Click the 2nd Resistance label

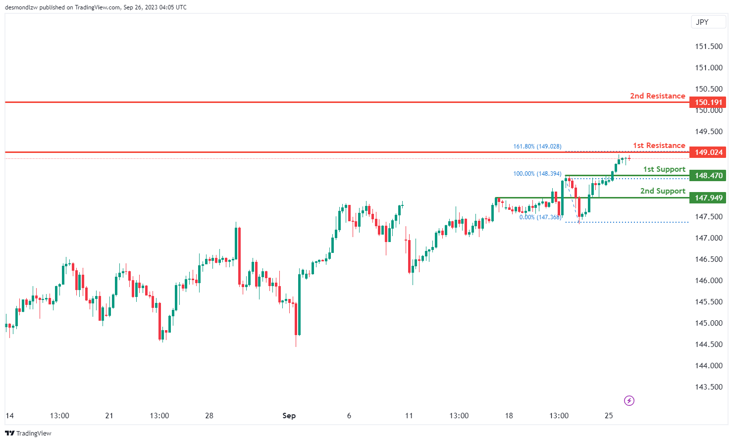pyautogui.click(x=657, y=96)
